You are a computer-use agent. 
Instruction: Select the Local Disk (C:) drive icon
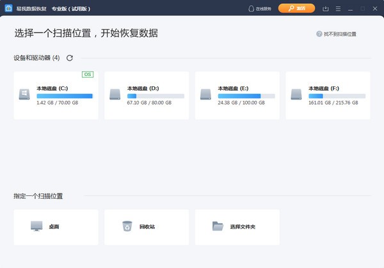click(24, 94)
